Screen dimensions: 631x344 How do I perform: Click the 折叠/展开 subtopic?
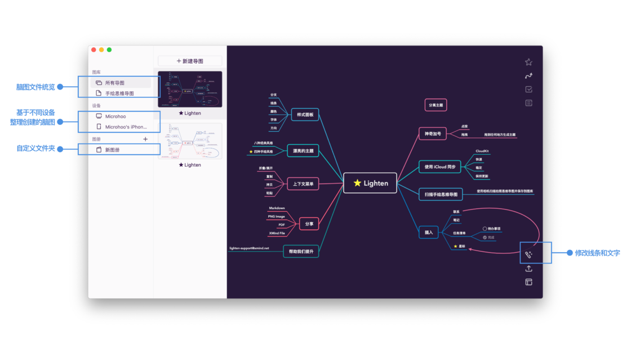[x=265, y=168]
